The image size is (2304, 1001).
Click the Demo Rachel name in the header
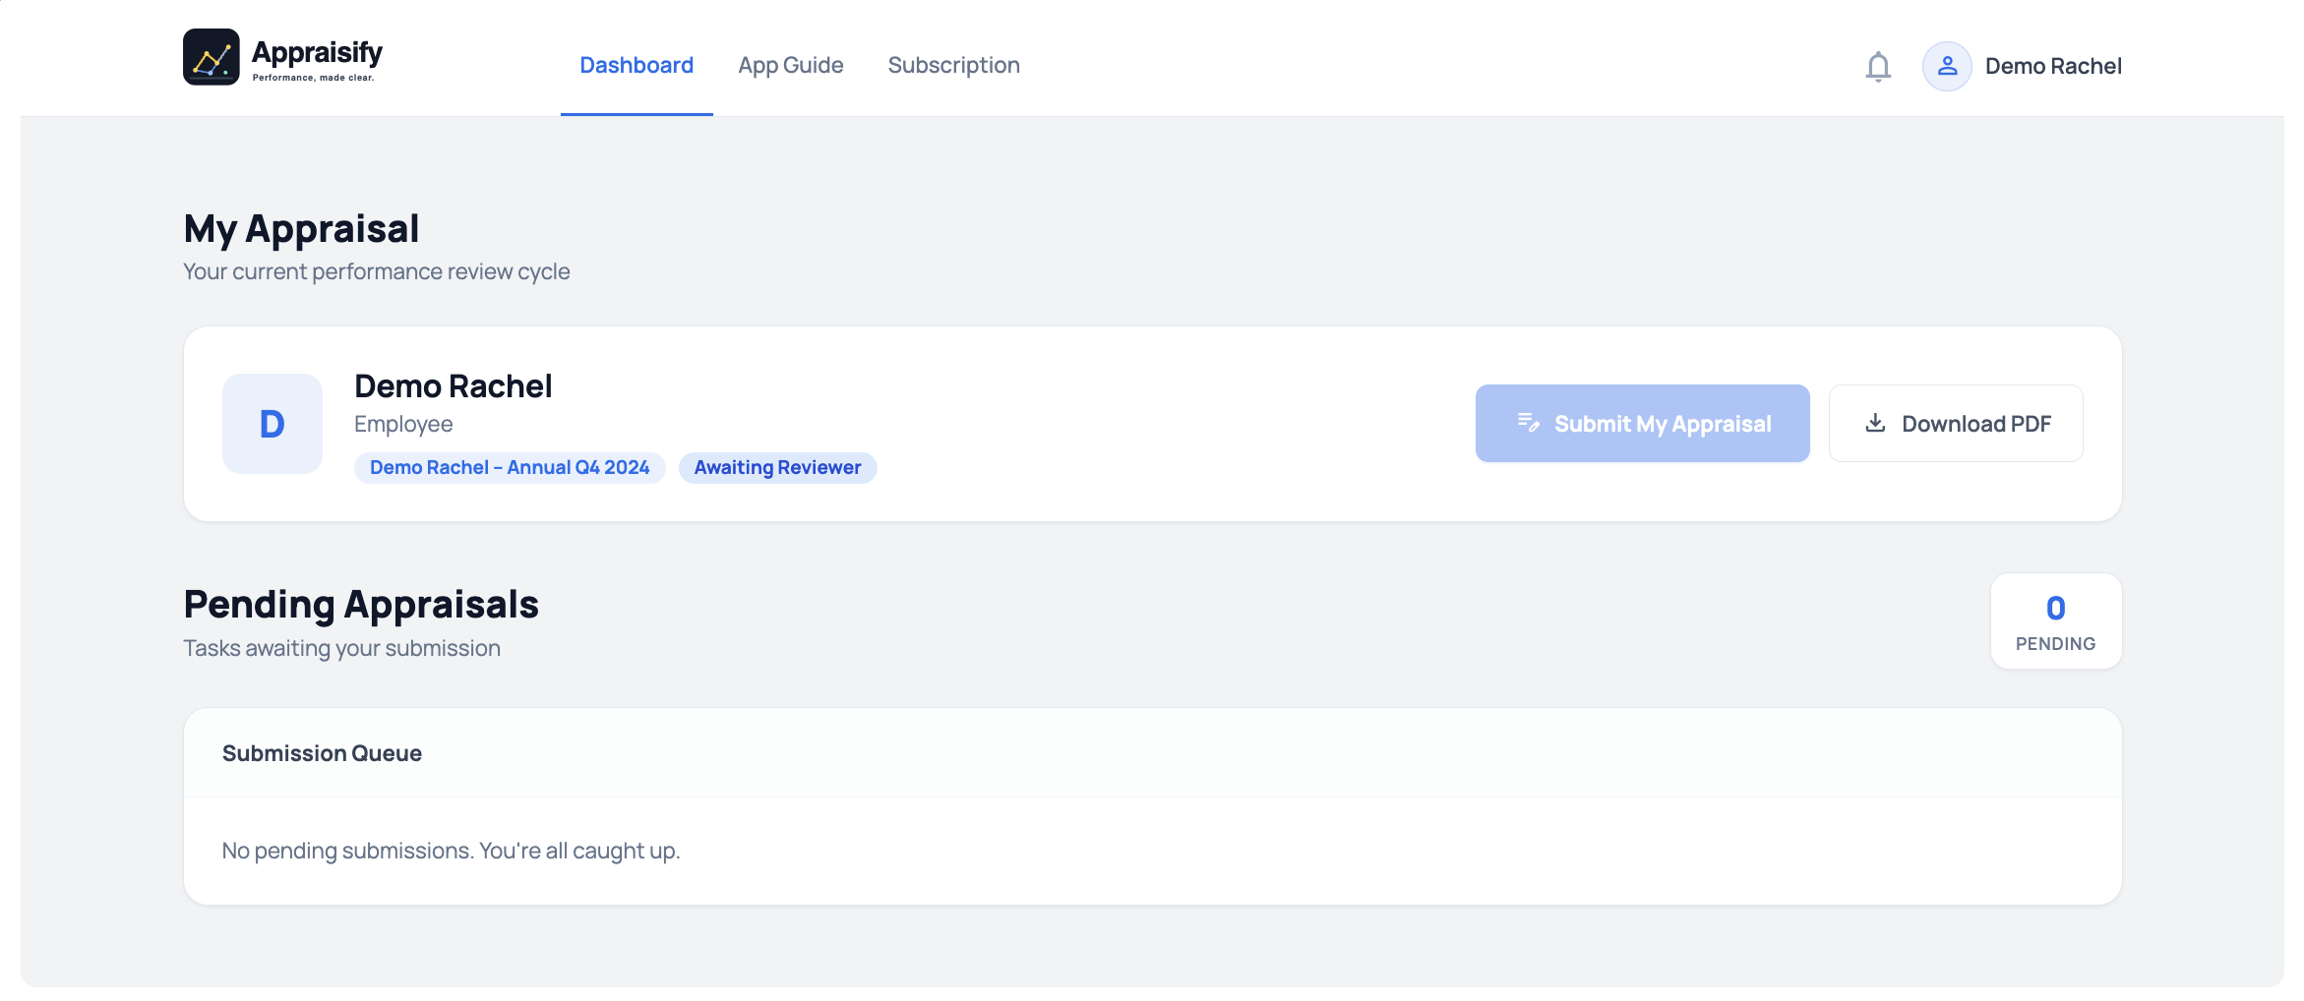tap(2052, 67)
